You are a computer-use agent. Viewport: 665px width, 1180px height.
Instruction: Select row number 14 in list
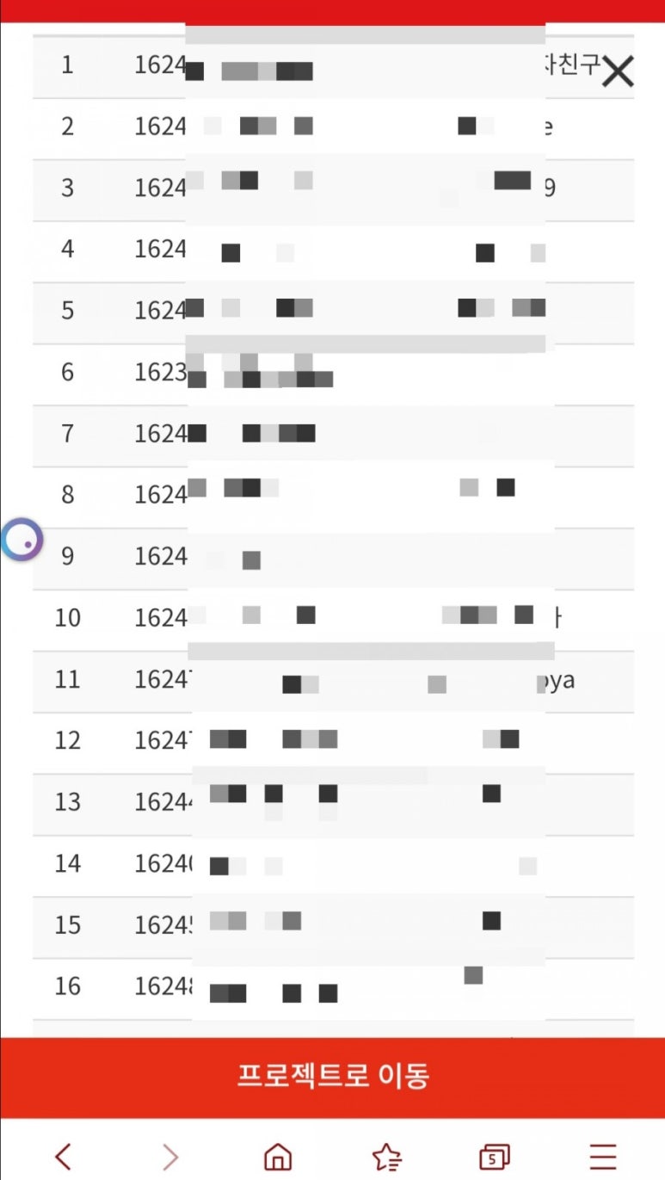[x=334, y=865]
